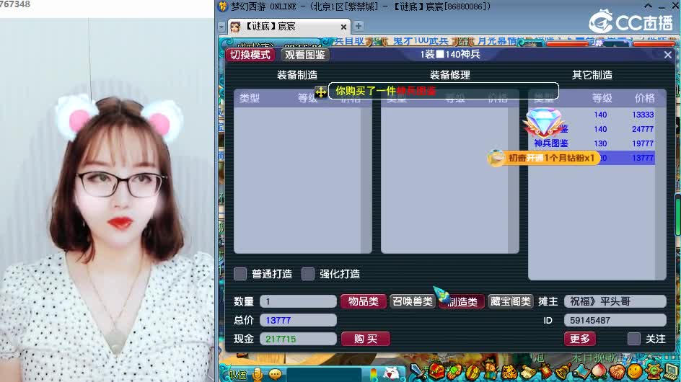Click the 装备制造 section header
This screenshot has height=382, width=681.
click(297, 75)
